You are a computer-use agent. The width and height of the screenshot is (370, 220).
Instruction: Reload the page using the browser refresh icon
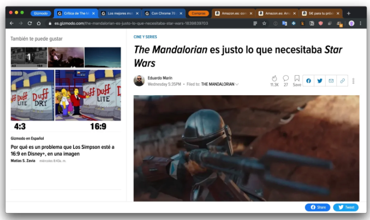[x=29, y=23]
